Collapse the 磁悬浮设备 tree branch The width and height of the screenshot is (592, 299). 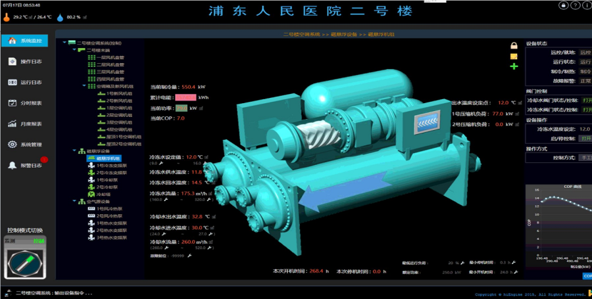point(74,150)
